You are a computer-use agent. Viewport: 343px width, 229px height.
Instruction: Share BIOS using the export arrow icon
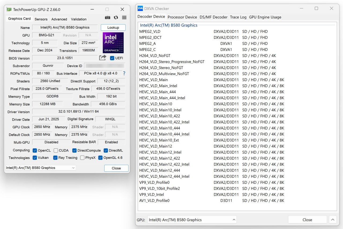103,58
